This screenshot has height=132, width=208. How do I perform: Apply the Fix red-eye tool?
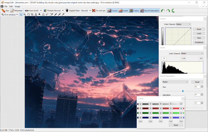tap(99, 11)
